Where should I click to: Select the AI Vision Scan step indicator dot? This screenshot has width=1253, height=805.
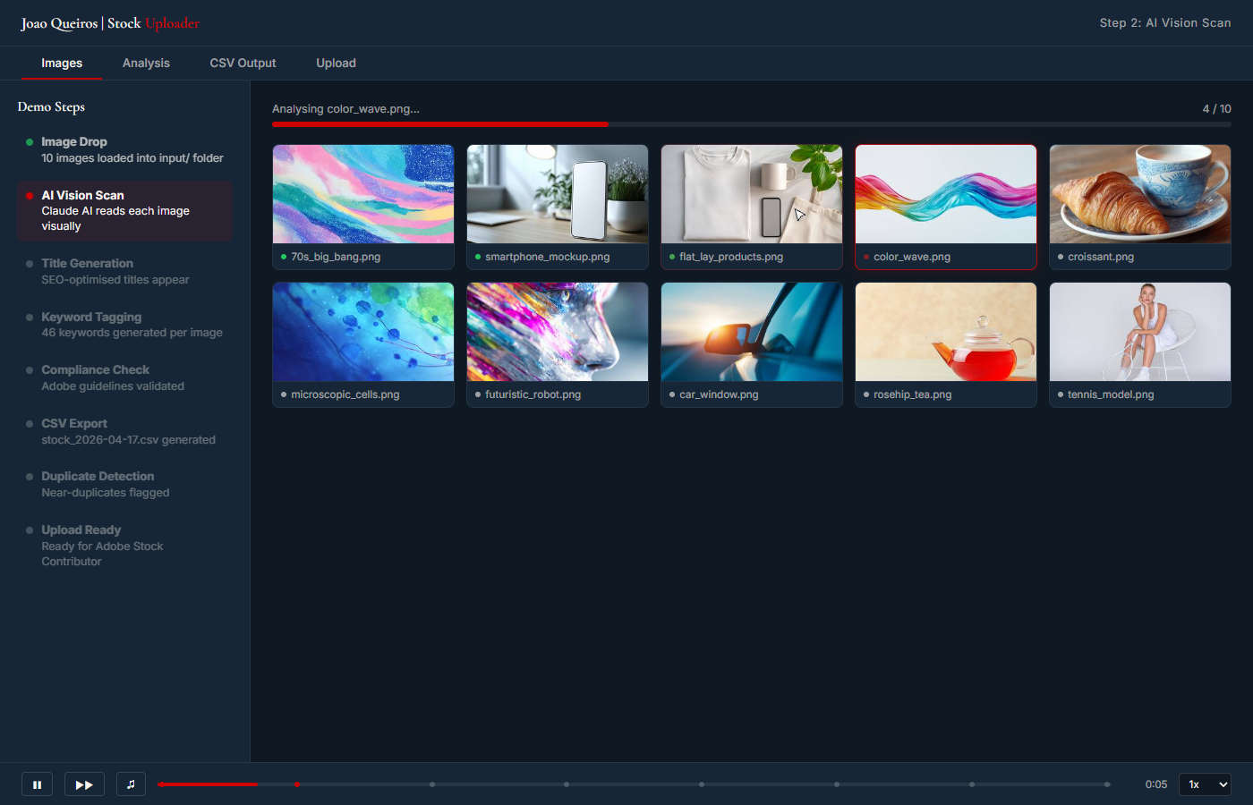click(30, 193)
